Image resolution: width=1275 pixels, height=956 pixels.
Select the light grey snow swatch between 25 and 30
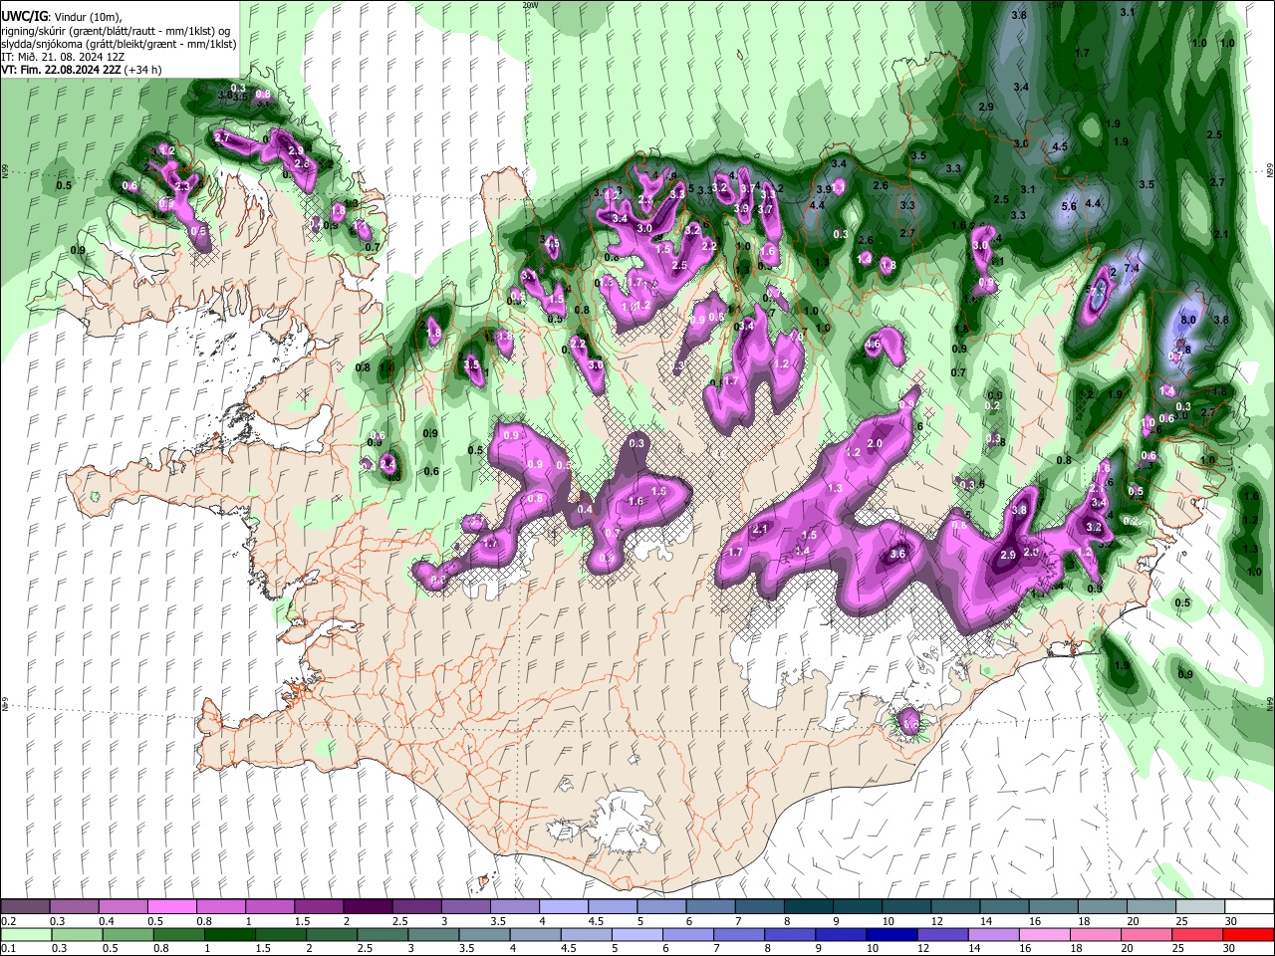(1199, 906)
